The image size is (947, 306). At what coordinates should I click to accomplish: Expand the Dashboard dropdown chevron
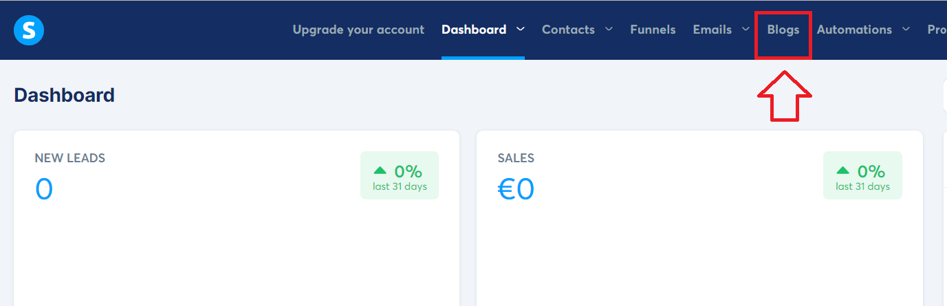(521, 30)
